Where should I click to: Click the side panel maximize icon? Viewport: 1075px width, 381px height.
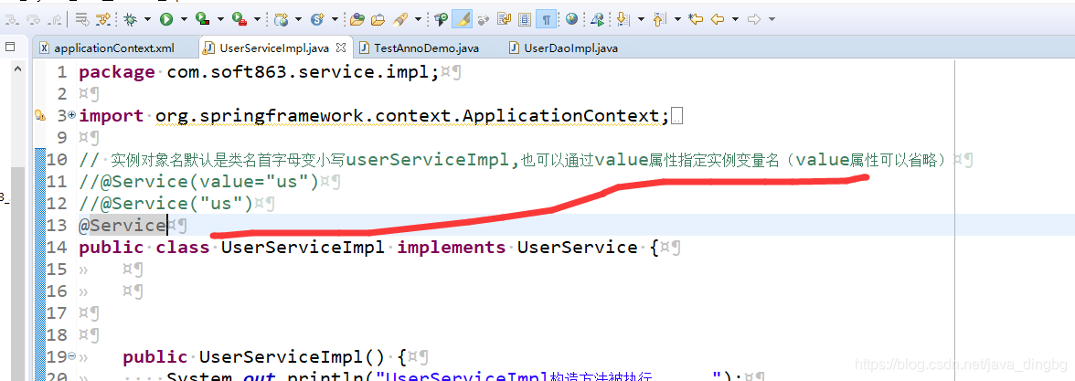pos(10,48)
